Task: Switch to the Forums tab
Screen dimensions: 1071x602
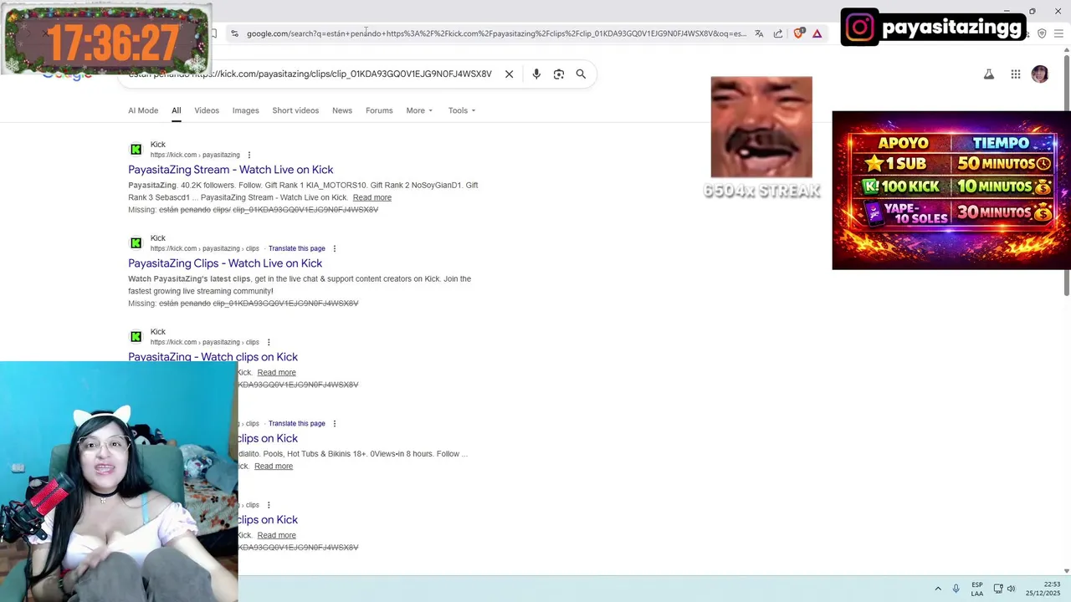Action: pyautogui.click(x=379, y=110)
